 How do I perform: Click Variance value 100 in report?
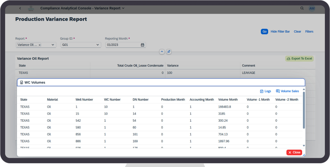pyautogui.click(x=169, y=73)
